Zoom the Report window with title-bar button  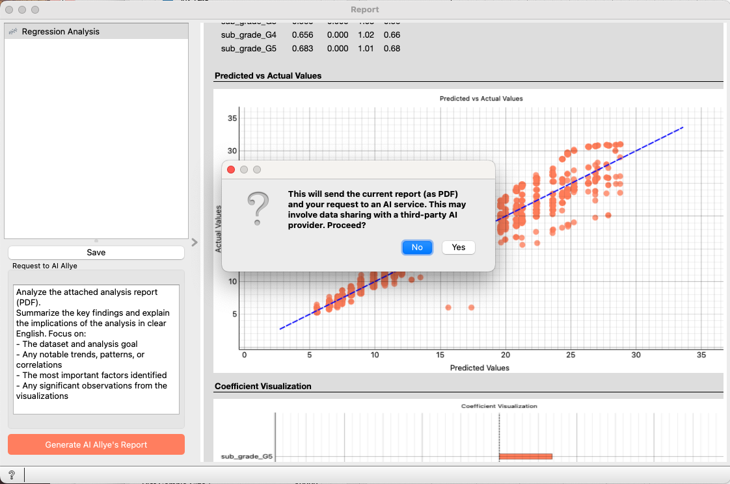[35, 10]
